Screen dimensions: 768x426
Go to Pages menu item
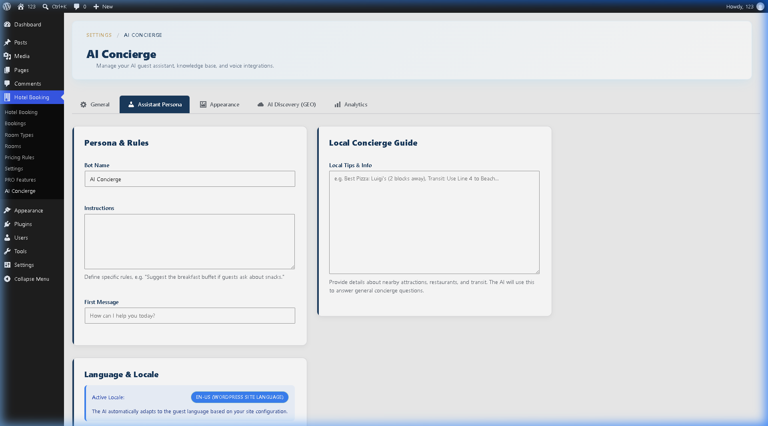tap(32, 70)
